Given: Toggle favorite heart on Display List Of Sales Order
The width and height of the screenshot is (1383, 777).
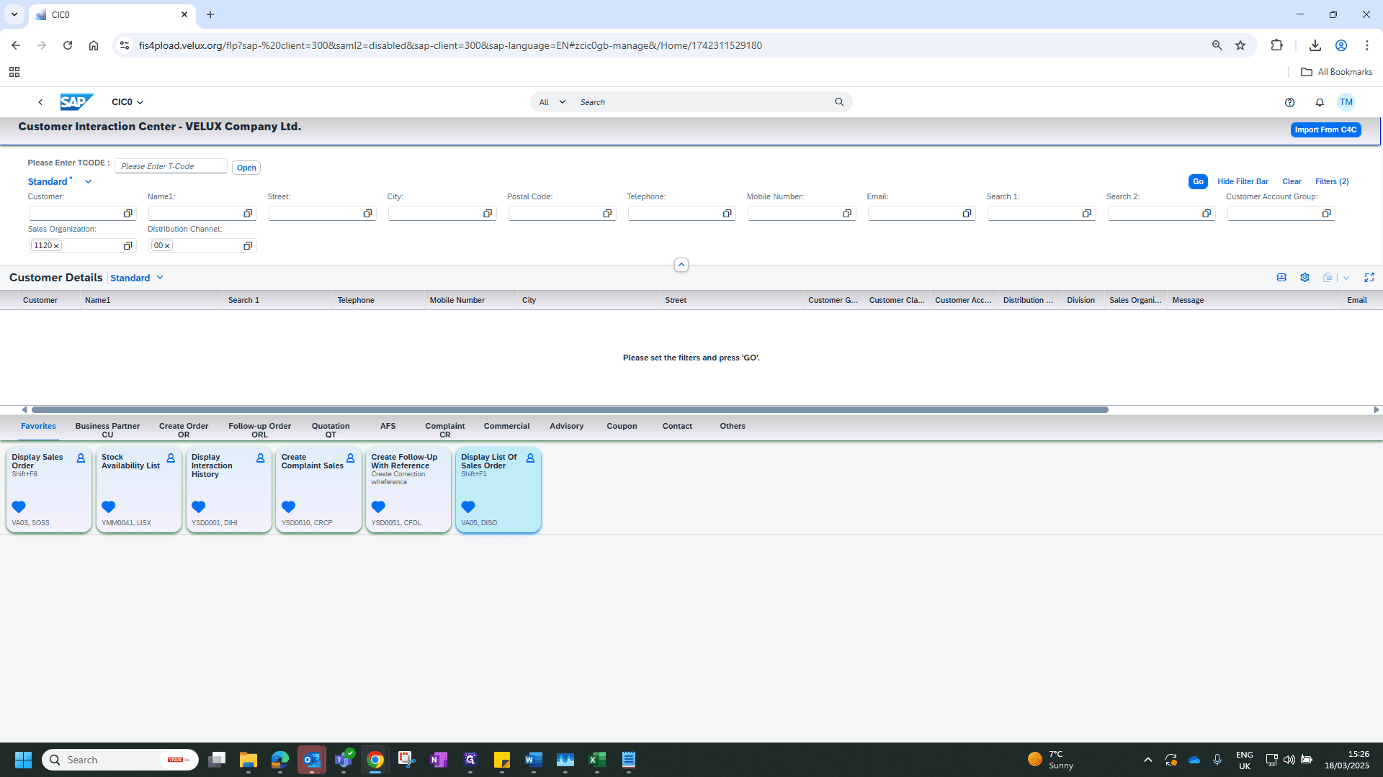Looking at the screenshot, I should [468, 506].
